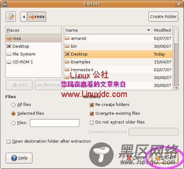
Task: Open the amarok folder icon
Action: pos(67,38)
